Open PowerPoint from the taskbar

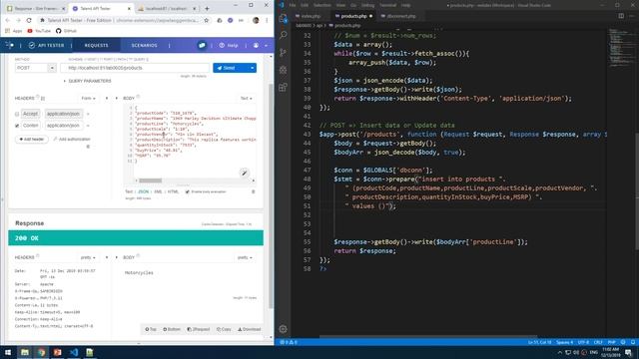coord(58,352)
